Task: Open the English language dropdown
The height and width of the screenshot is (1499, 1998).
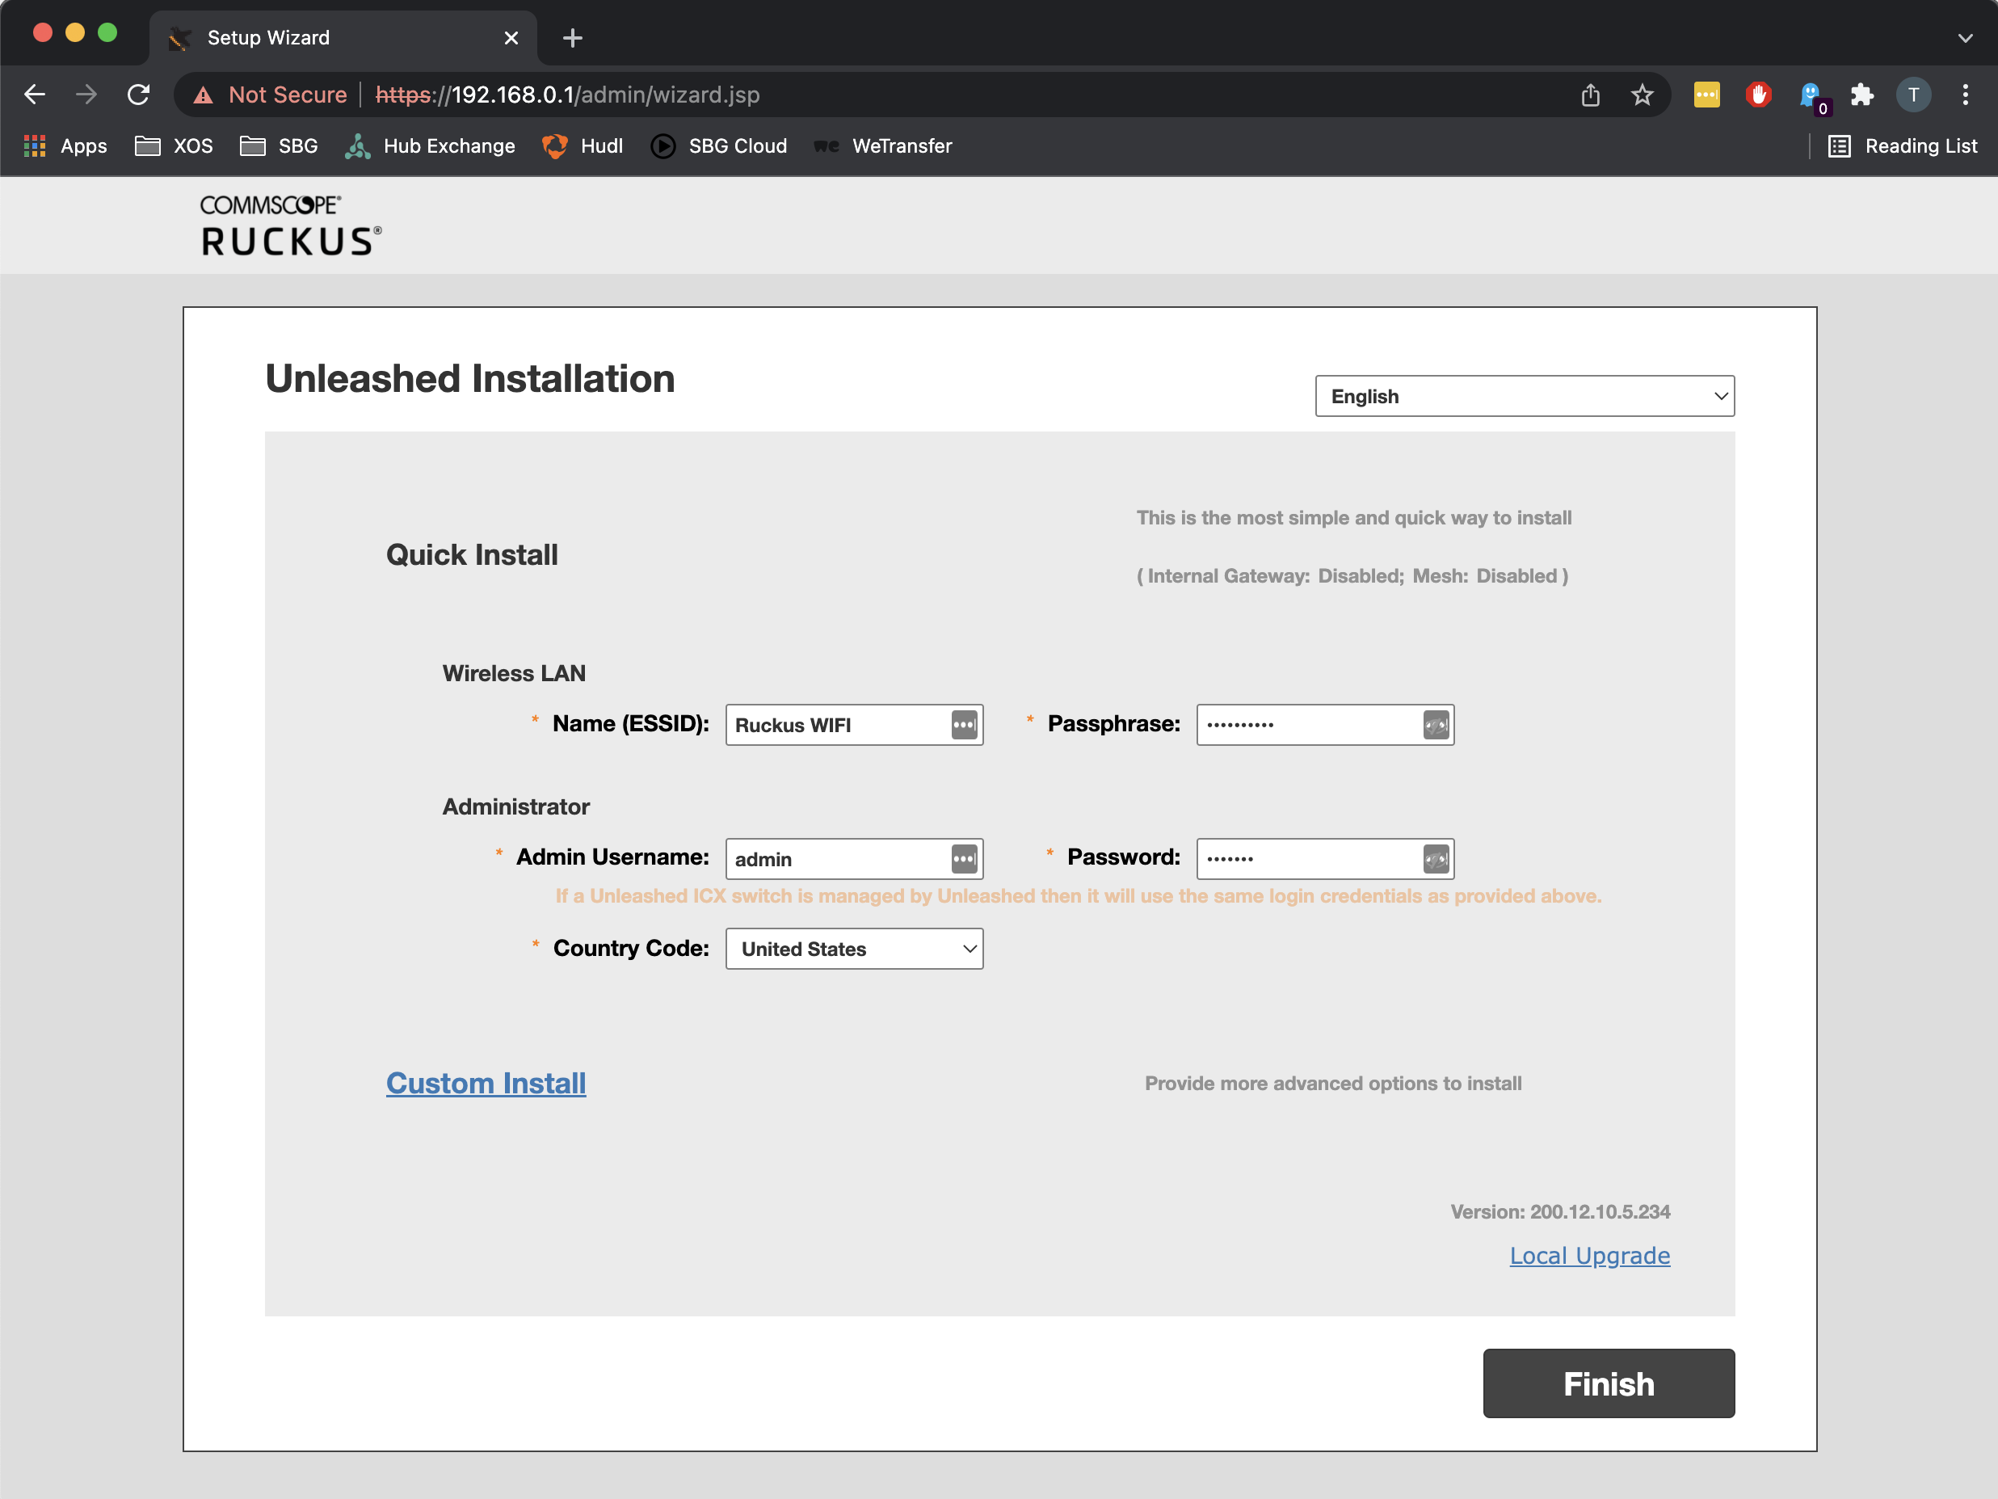Action: 1524,396
